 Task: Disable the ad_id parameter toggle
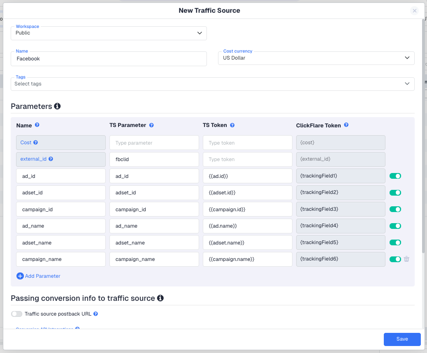tap(395, 176)
